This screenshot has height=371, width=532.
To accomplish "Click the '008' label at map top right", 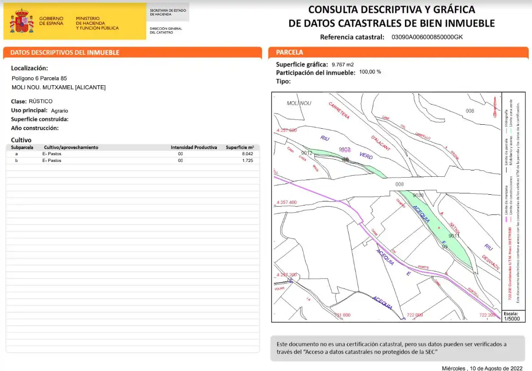I will coord(470,111).
